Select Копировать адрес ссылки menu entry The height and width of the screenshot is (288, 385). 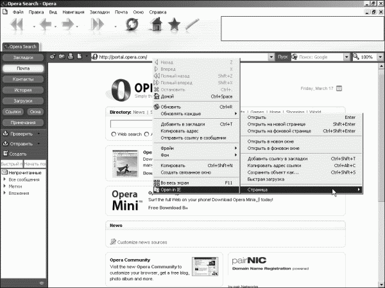(274, 165)
